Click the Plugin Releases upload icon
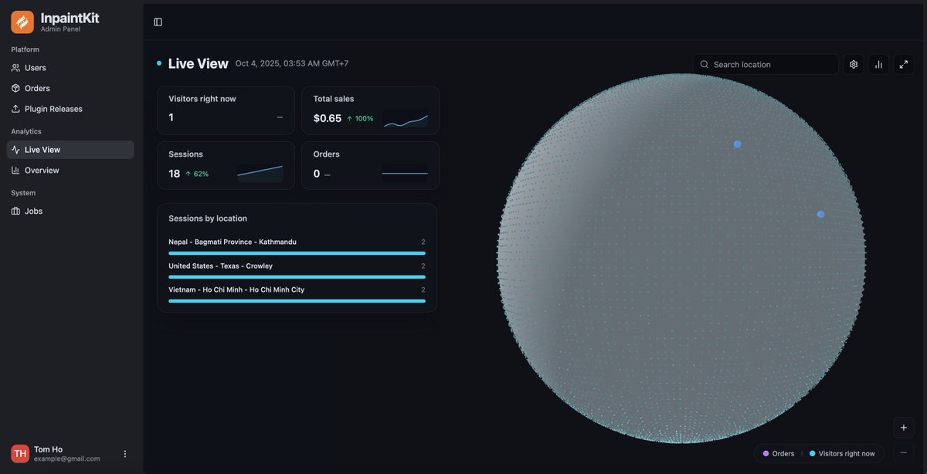 pos(15,109)
